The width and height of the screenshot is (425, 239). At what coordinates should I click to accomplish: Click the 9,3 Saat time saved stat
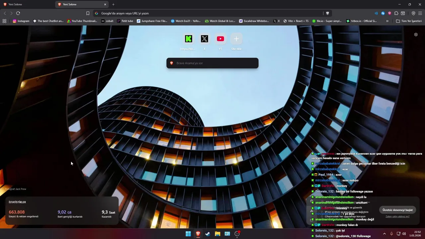109,214
